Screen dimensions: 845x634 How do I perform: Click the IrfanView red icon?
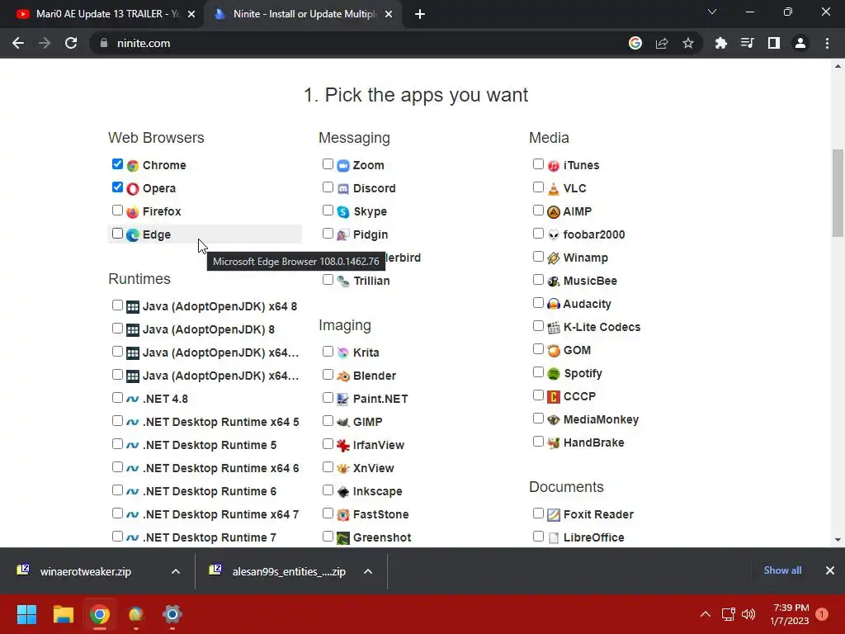click(343, 445)
